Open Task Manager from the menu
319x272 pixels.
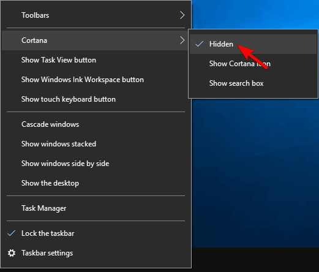pos(96,208)
